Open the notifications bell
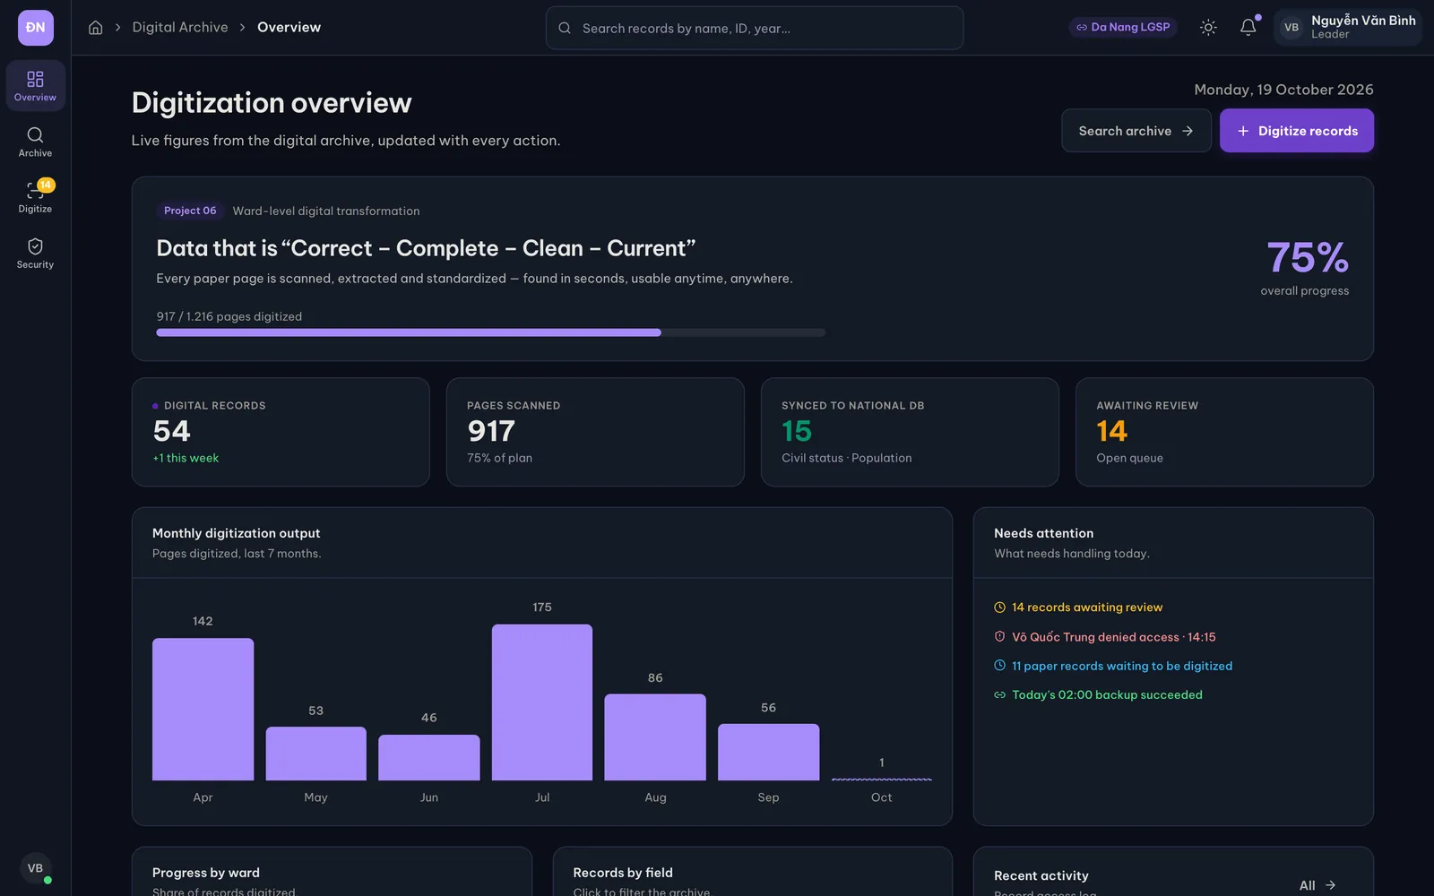 [1248, 28]
